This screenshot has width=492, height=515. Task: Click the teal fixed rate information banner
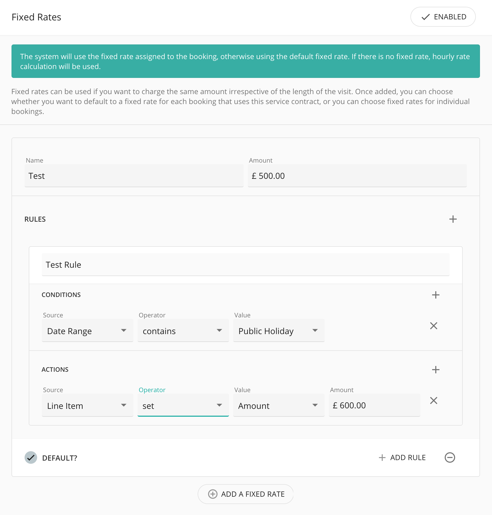[245, 61]
